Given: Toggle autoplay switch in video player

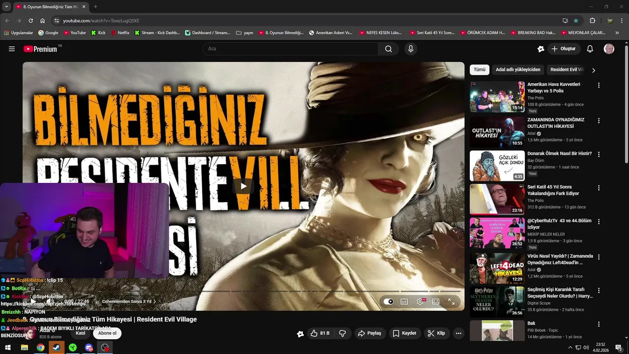Looking at the screenshot, I should click(x=389, y=301).
